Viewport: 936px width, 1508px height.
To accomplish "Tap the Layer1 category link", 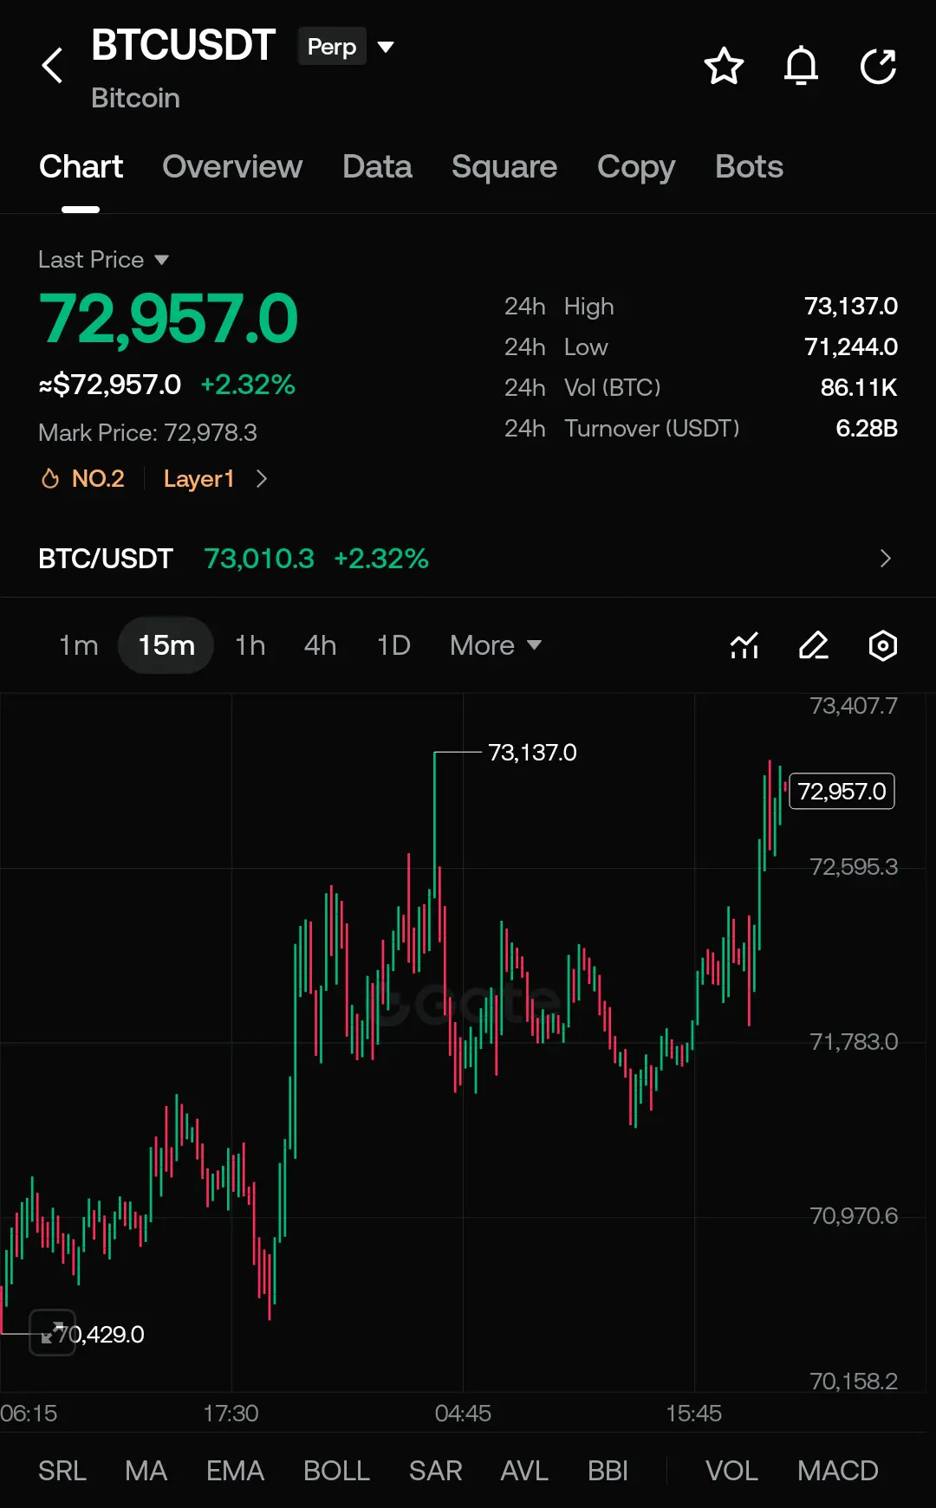I will tap(199, 478).
